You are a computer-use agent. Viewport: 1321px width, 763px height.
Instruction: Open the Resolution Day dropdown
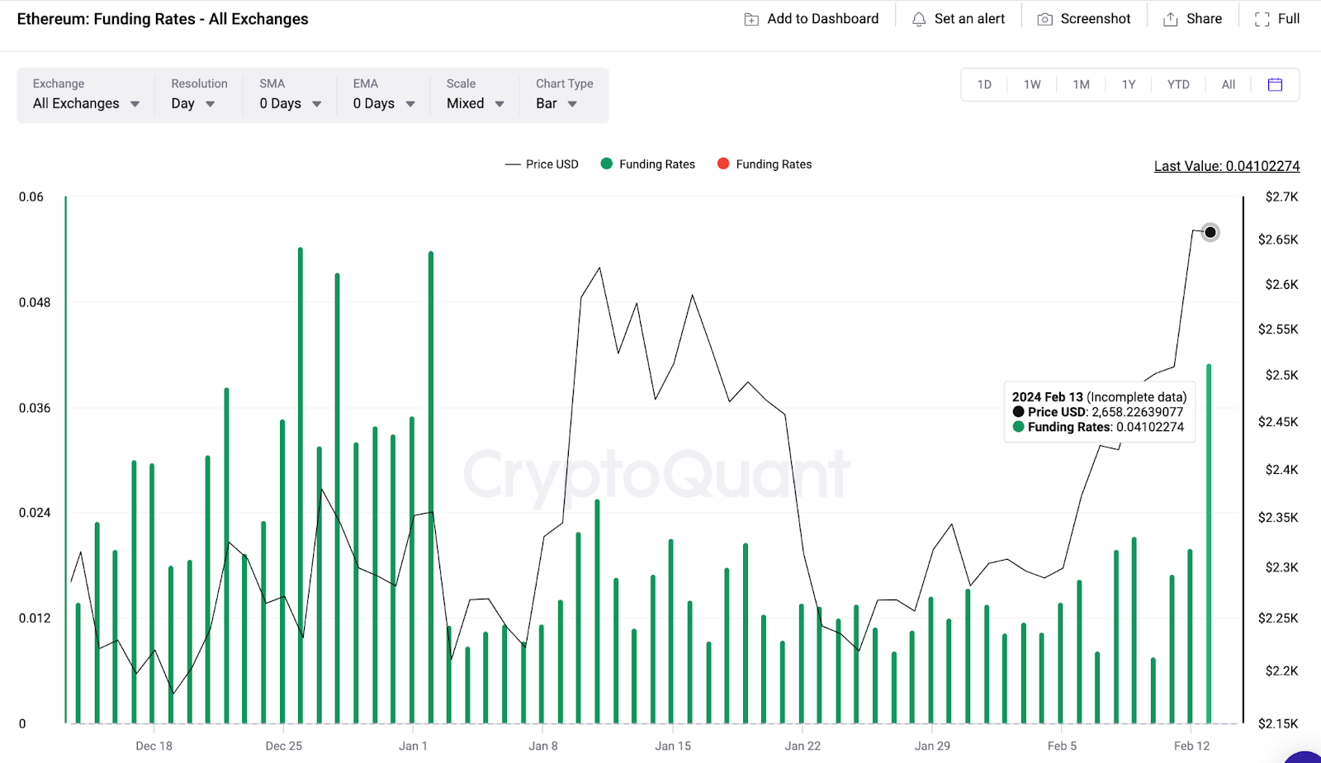tap(192, 103)
